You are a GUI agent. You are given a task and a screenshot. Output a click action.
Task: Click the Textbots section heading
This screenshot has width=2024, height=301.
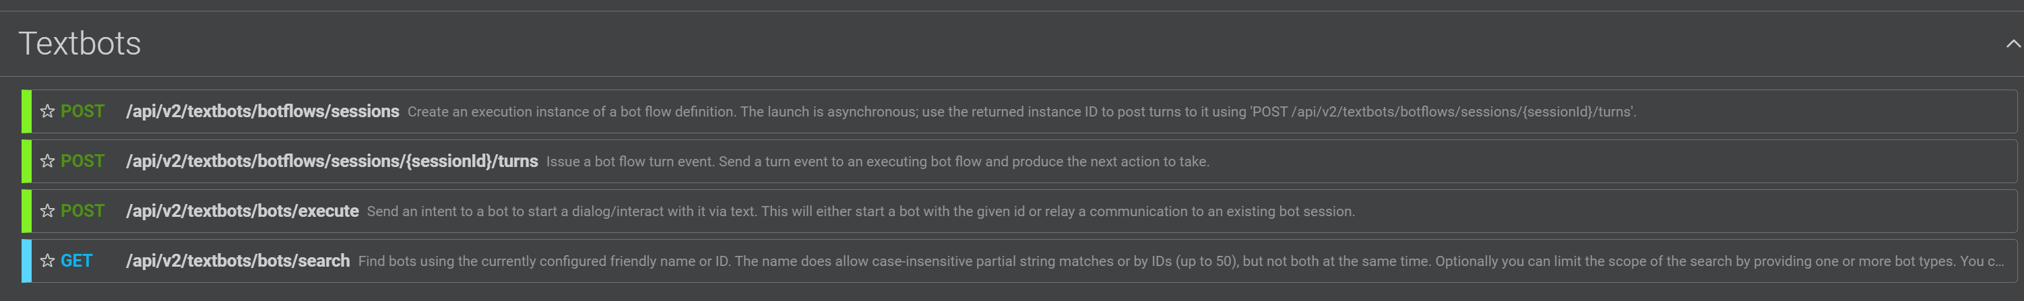click(80, 44)
